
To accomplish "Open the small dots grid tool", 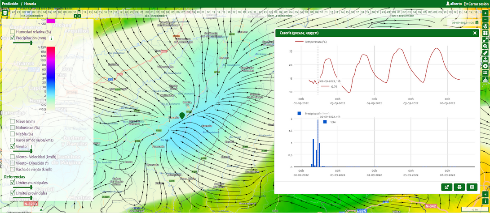I will [486, 72].
